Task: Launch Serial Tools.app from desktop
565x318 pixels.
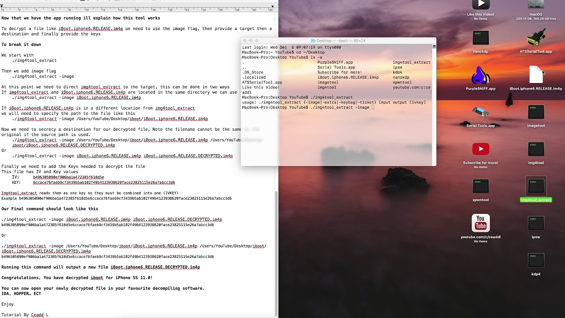Action: pos(481,112)
